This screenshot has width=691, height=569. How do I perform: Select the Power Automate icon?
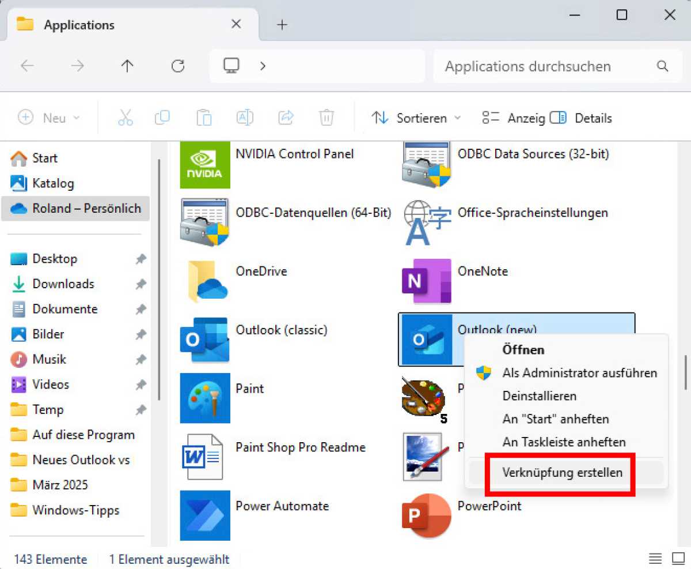click(205, 515)
